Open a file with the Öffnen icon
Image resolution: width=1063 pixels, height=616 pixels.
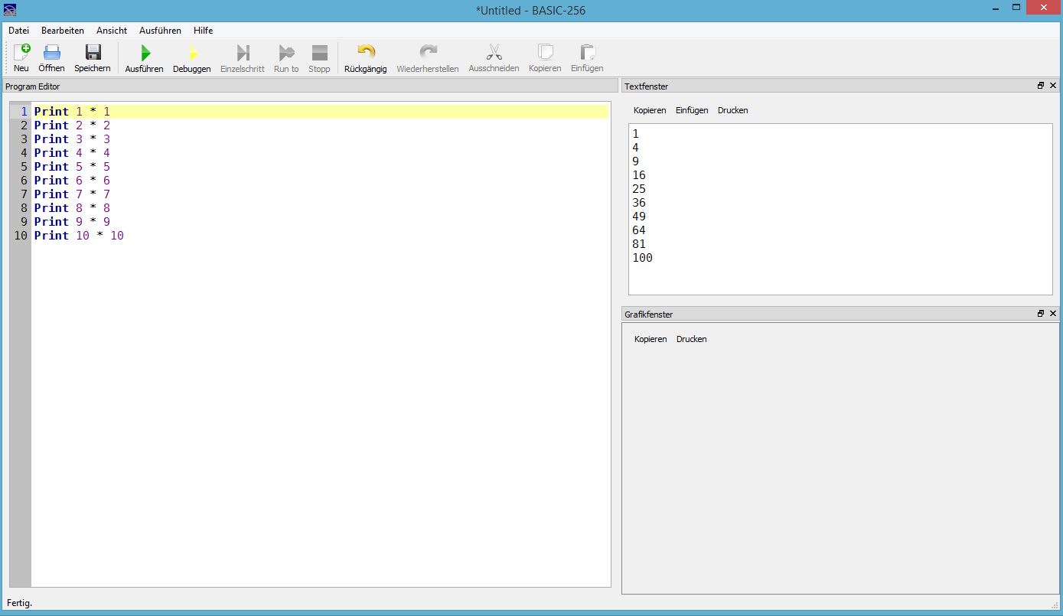tap(51, 53)
